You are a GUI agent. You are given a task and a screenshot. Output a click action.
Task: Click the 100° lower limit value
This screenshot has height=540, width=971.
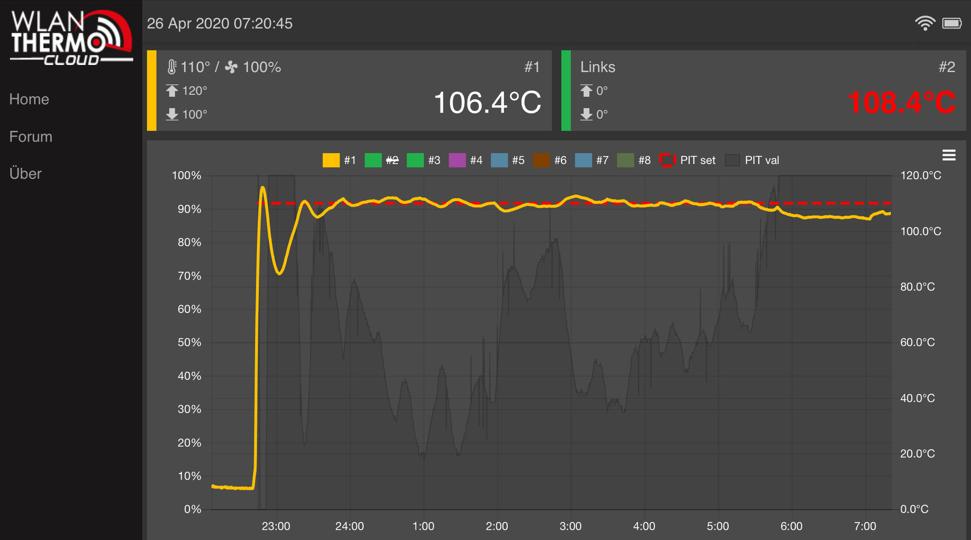click(x=195, y=115)
